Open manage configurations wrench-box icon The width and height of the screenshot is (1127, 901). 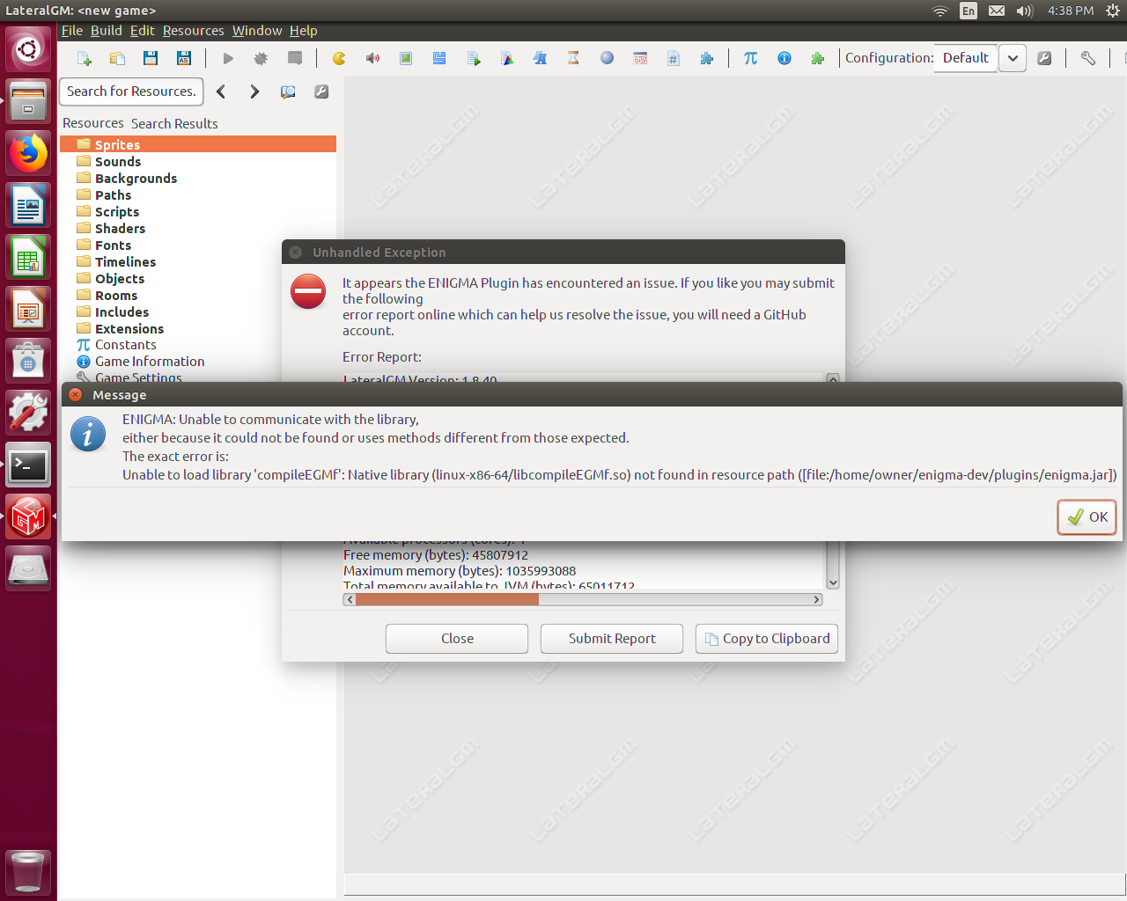[x=1045, y=58]
